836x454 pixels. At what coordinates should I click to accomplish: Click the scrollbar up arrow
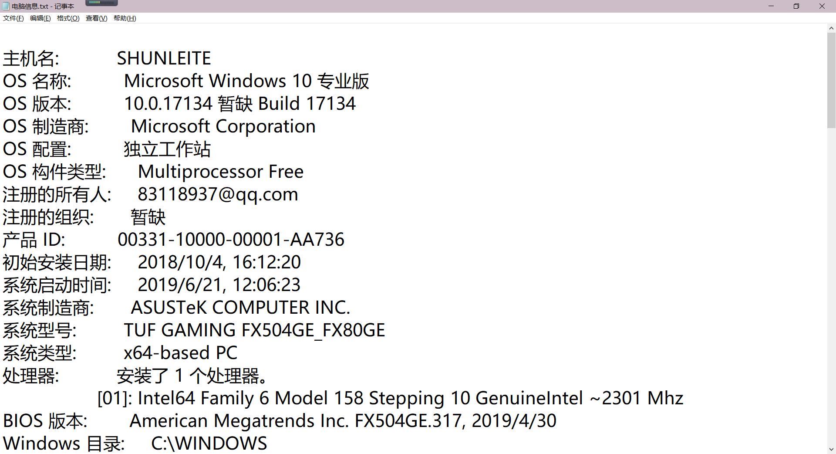coord(831,28)
